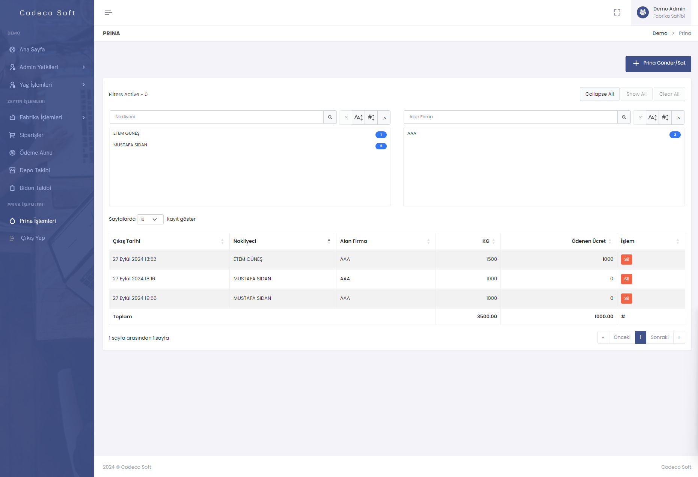The image size is (698, 477).
Task: Click search icon in Alan Firma filter
Action: [624, 117]
